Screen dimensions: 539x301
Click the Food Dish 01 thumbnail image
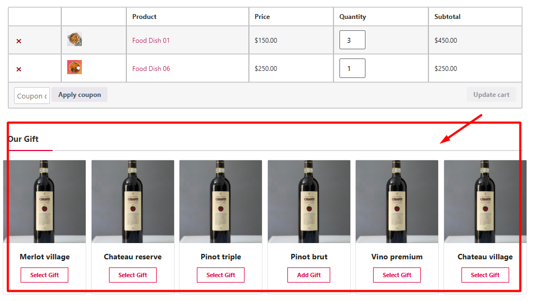(74, 40)
